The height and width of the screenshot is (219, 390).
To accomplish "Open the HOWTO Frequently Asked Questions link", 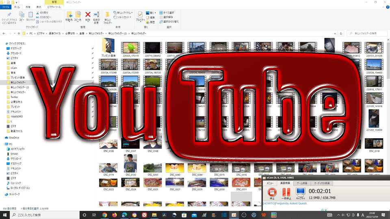I will (x=285, y=203).
